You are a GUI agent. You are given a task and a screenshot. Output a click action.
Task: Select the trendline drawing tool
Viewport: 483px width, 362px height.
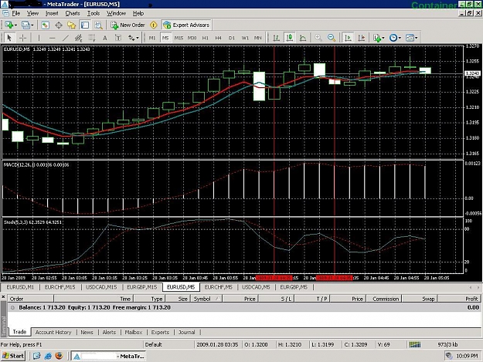[66, 38]
